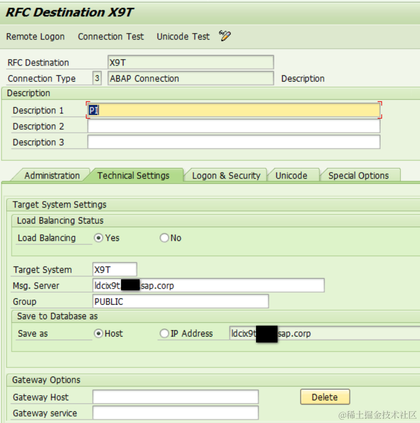420x423 pixels.
Task: Click the Target System input field
Action: [115, 269]
